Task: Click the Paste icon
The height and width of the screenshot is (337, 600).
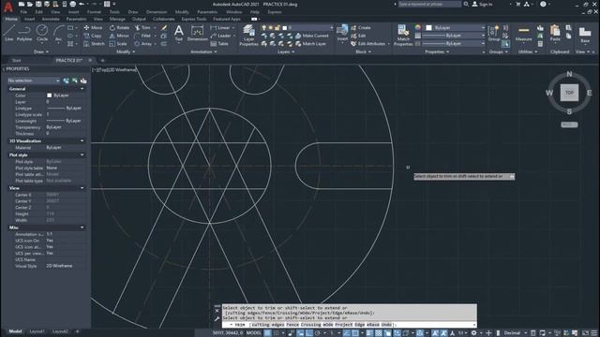Action: pos(555,34)
